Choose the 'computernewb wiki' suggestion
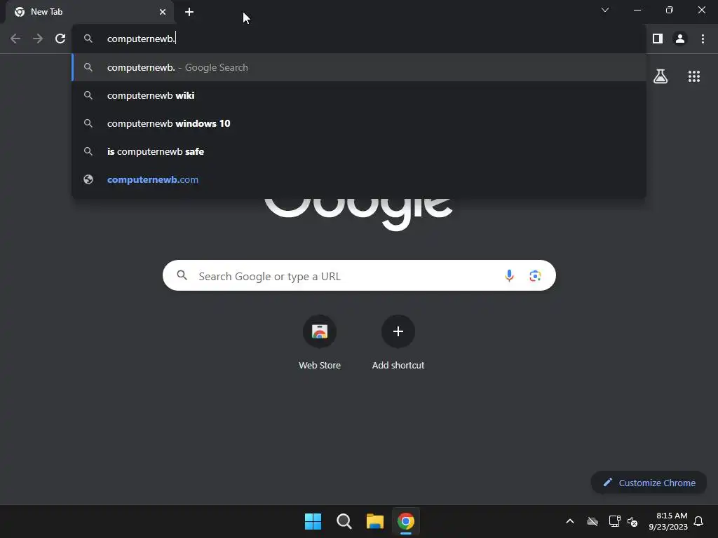 point(359,95)
